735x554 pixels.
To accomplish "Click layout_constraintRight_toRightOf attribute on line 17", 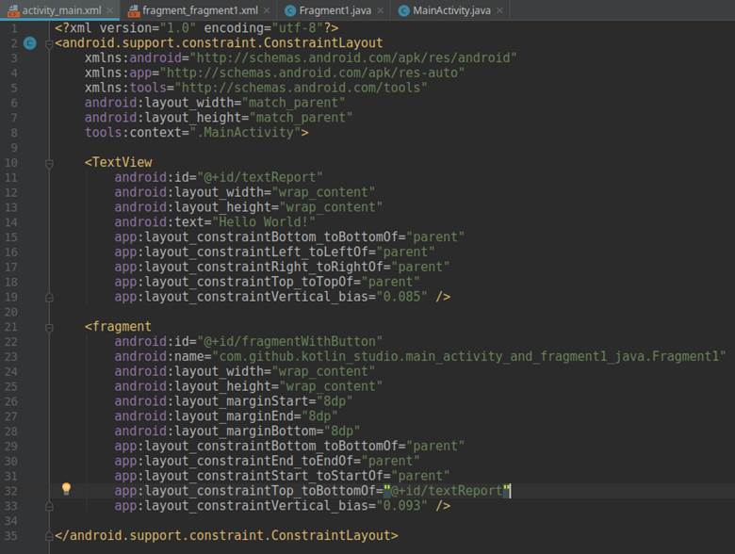I will 249,268.
